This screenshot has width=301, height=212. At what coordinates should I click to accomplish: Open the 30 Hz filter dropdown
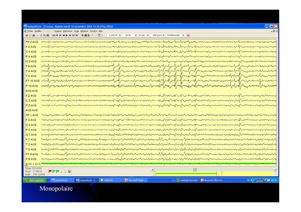[x=136, y=35]
